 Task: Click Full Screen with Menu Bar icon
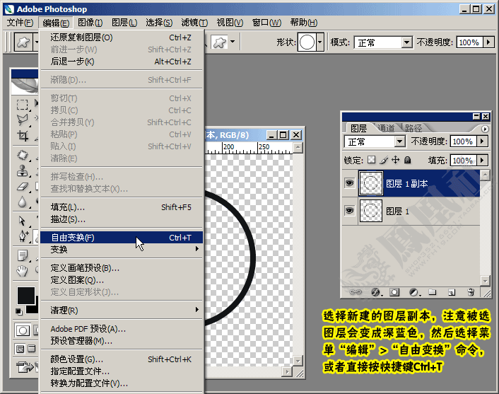pyautogui.click(x=32, y=349)
